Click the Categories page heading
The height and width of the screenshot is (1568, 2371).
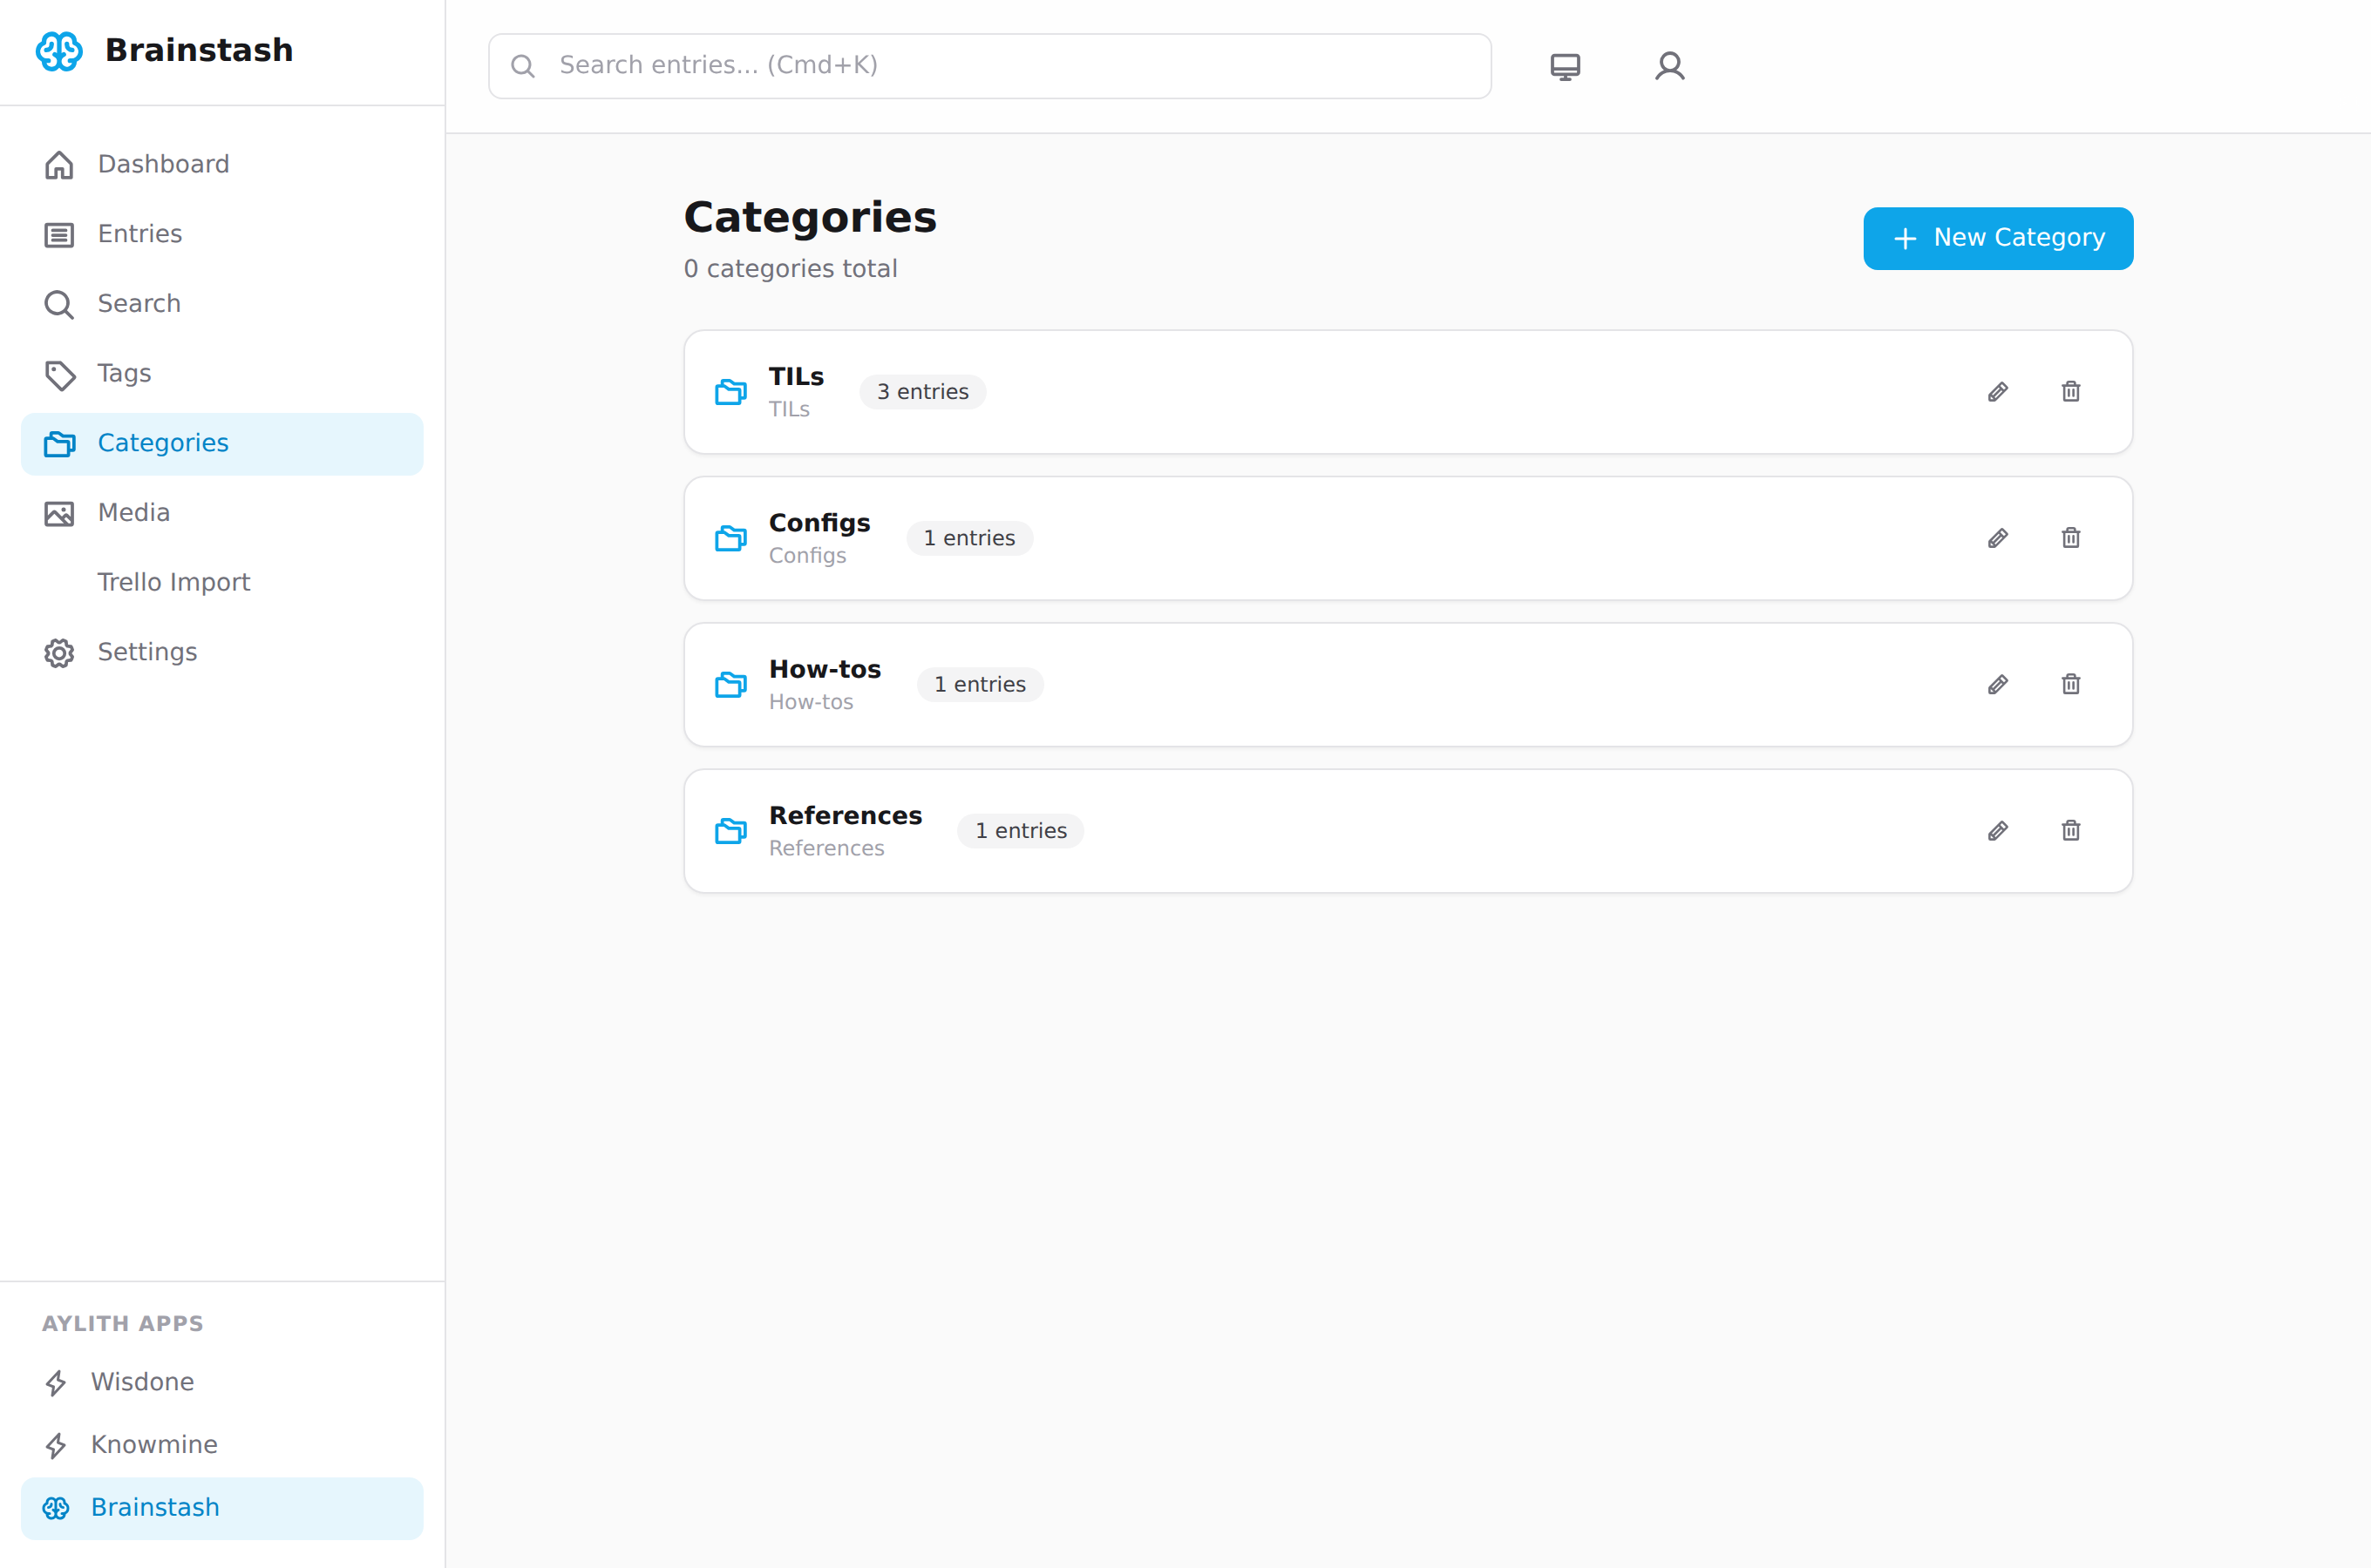811,218
